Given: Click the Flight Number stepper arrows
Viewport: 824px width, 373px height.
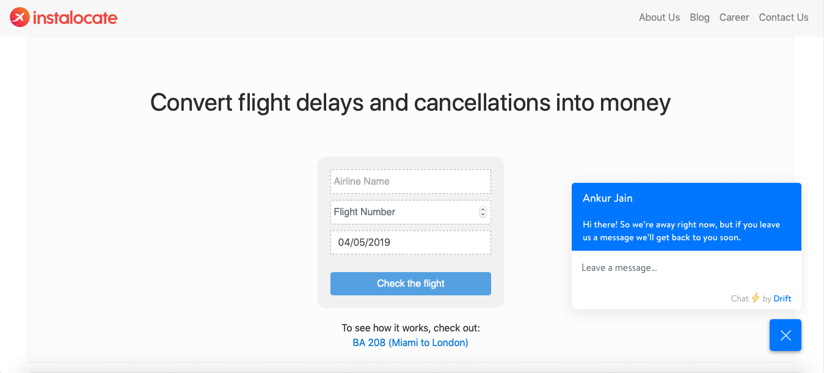Looking at the screenshot, I should [x=483, y=212].
